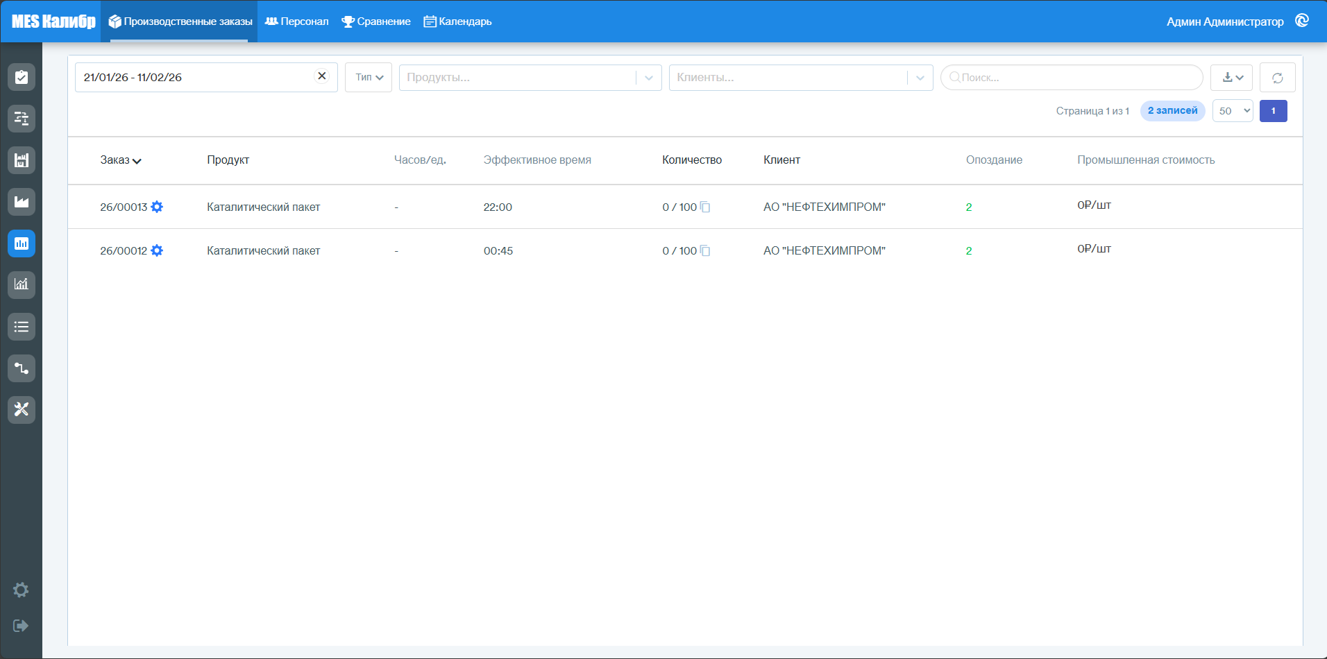Screen dimensions: 1327x659
Task: Open order link 26/00013
Action: click(124, 207)
